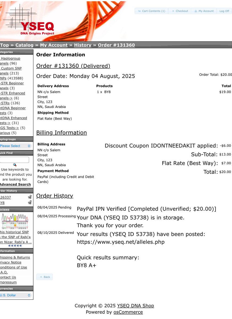Go to Top breadcrumb link
The width and height of the screenshot is (232, 319).
point(4,45)
